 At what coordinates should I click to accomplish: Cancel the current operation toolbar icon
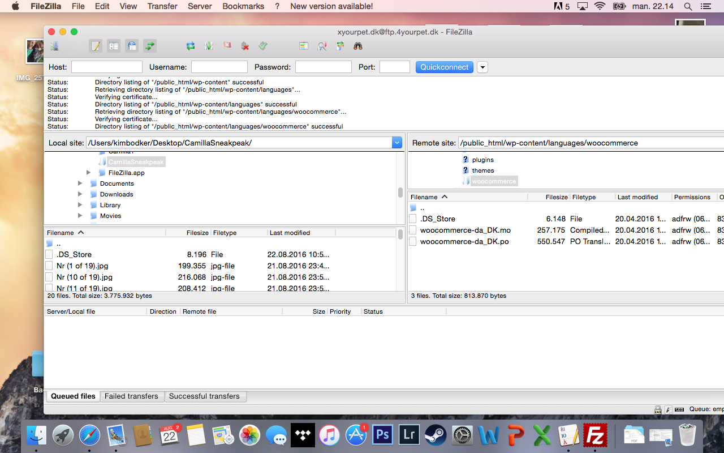click(227, 46)
